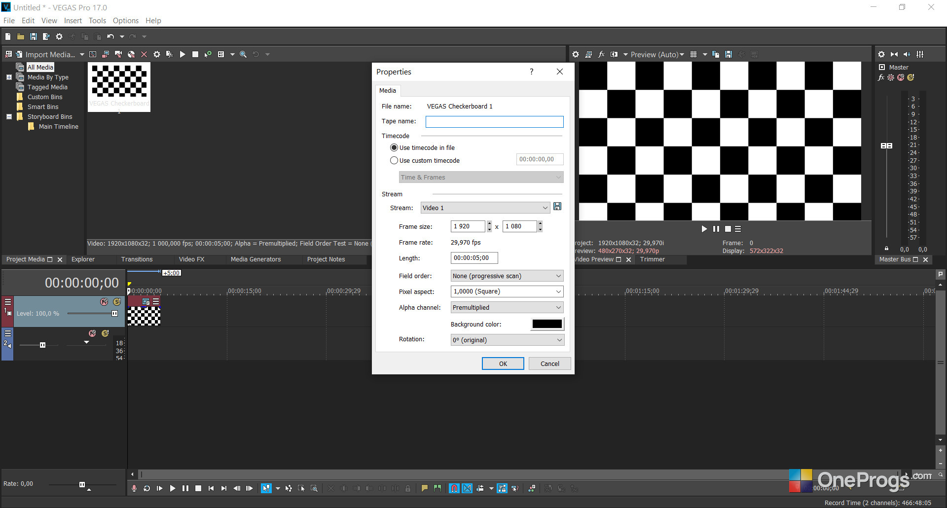Screen dimensions: 947x508
Task: Mute video track 1
Action: 104,301
